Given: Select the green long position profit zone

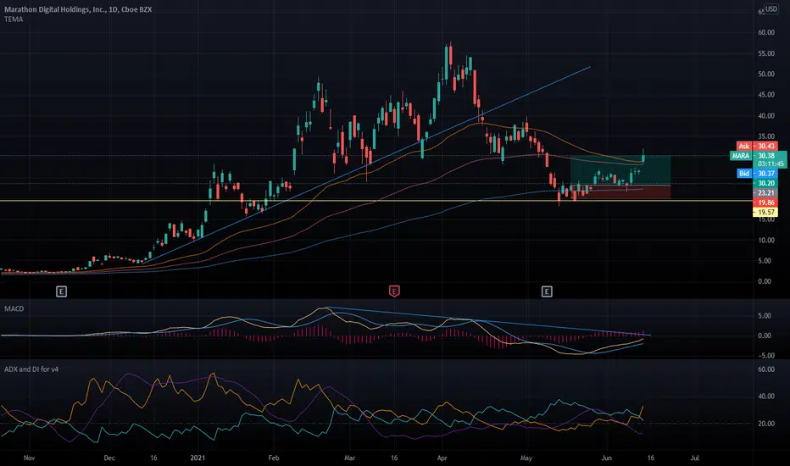Looking at the screenshot, I should tap(620, 170).
